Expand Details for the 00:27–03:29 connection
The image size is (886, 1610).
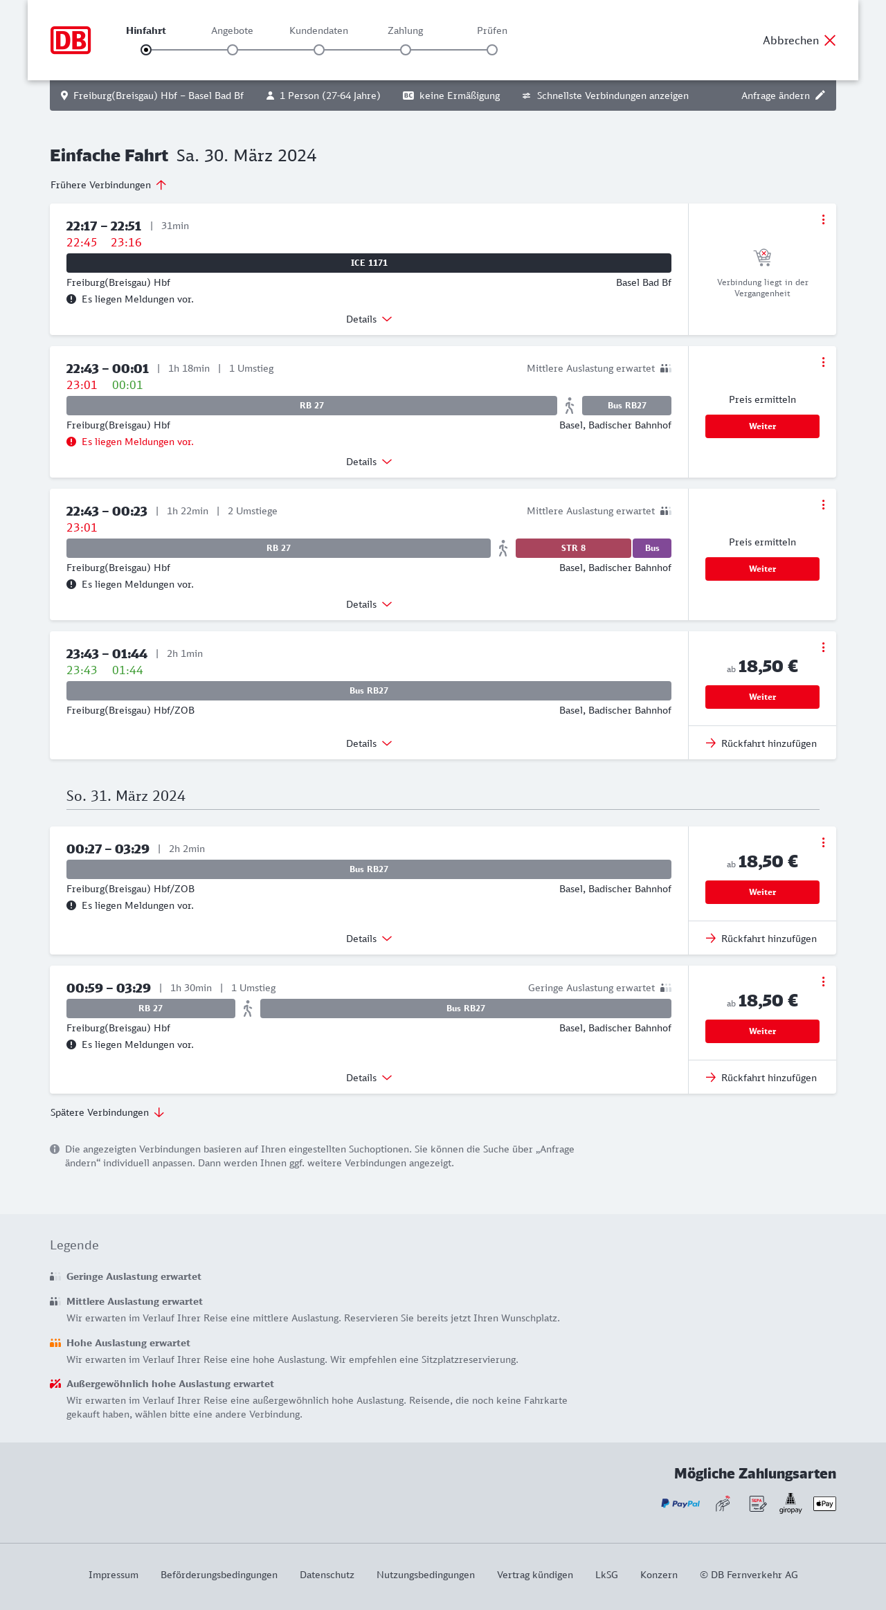point(369,939)
